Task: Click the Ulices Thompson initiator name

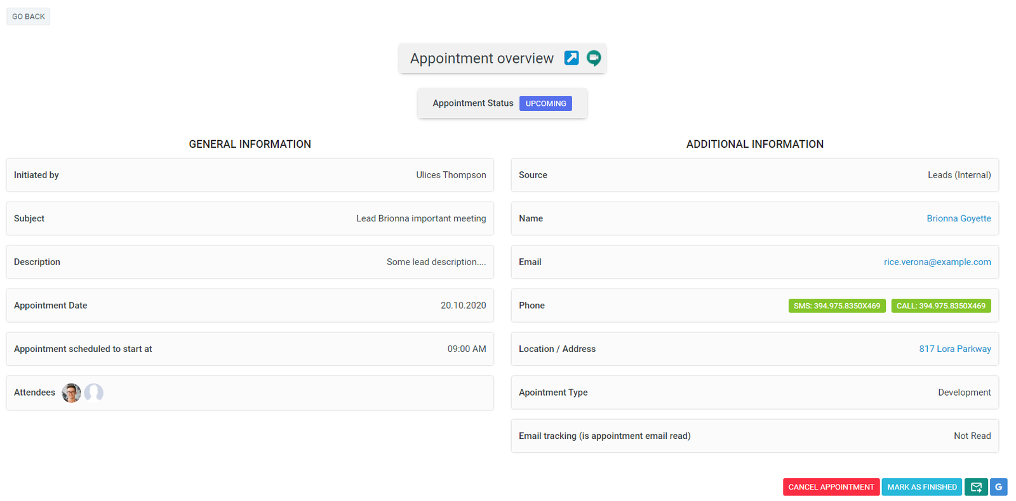Action: point(451,175)
